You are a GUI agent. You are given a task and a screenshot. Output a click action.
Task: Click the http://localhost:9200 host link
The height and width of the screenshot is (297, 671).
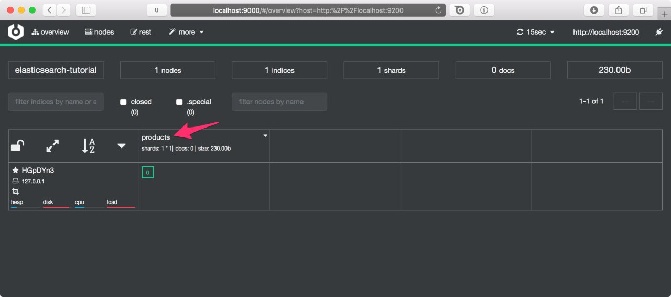(606, 32)
